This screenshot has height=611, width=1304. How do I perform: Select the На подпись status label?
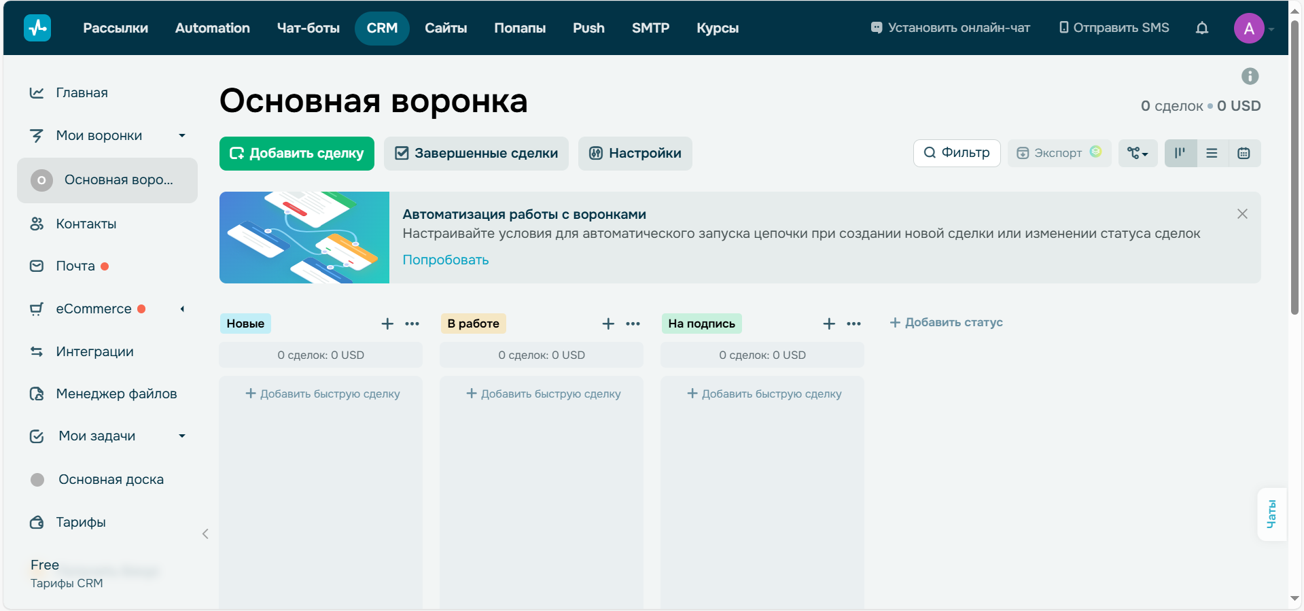coord(702,324)
